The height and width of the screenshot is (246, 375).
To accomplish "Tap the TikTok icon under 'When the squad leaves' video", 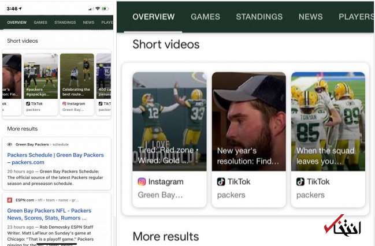I will pos(300,181).
